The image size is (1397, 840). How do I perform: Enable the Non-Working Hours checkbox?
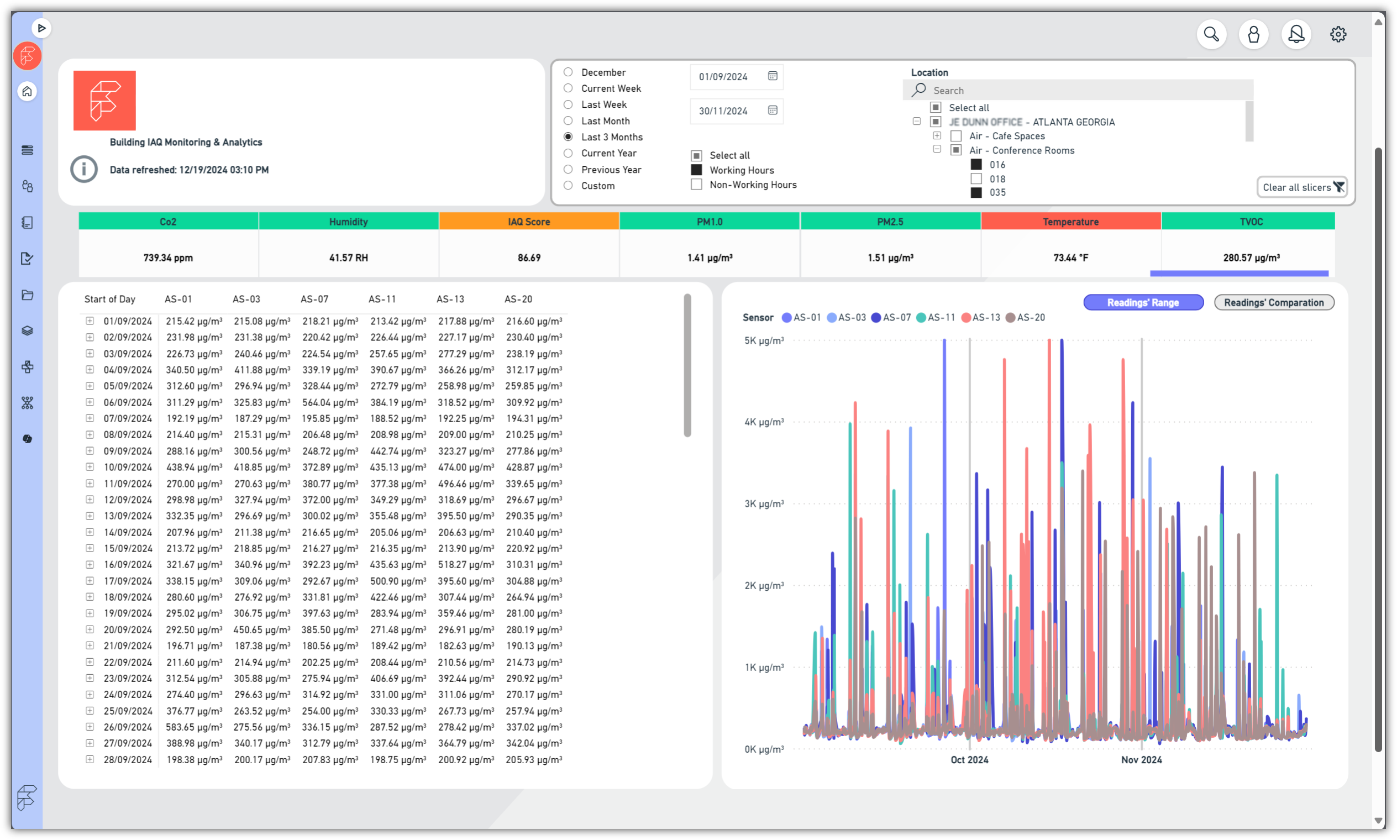coord(697,185)
